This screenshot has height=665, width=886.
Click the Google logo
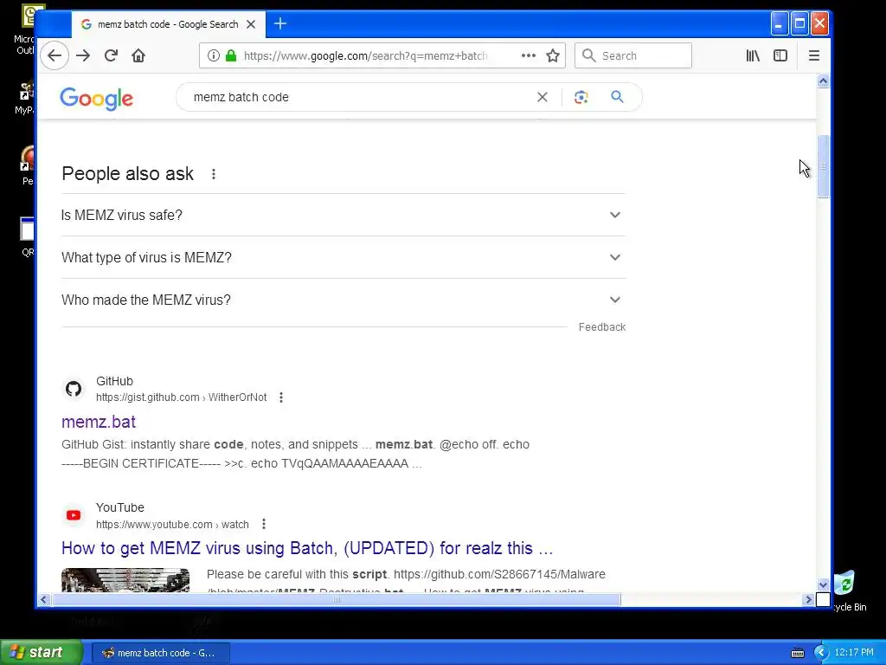[97, 99]
